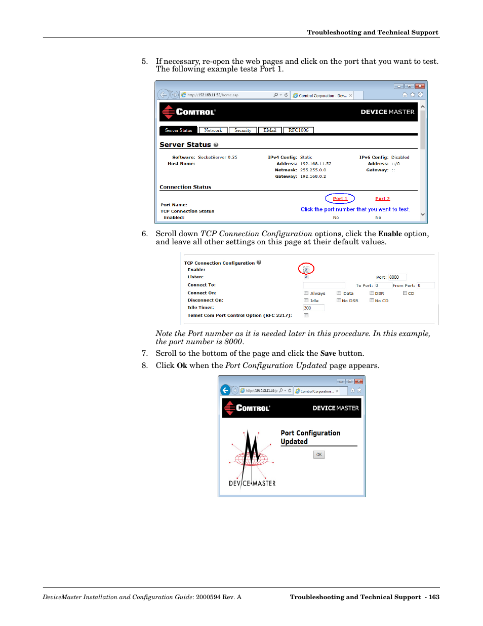Image resolution: width=483 pixels, height=626 pixels.
Task: Toggle the Enable checkbox
Action: (306, 269)
